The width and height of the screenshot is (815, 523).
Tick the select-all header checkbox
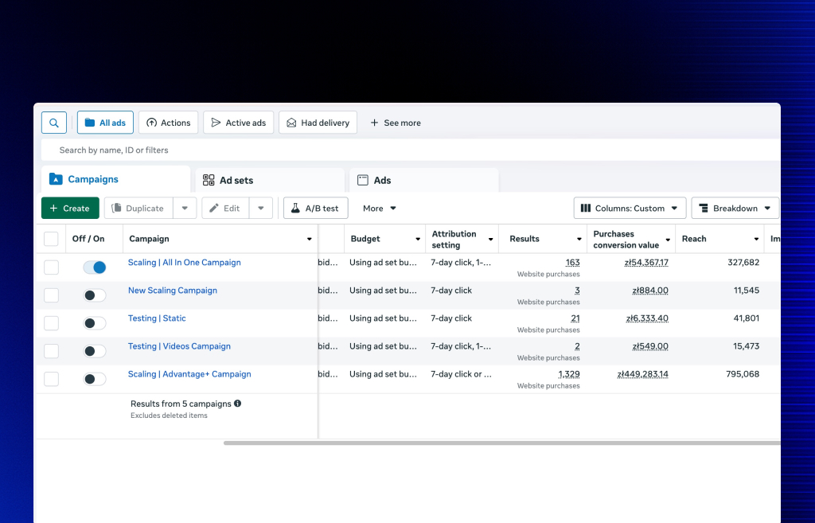(x=51, y=239)
